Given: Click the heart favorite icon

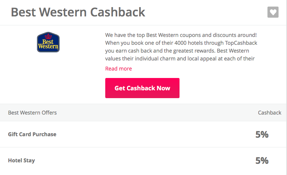Looking at the screenshot, I should tap(273, 12).
